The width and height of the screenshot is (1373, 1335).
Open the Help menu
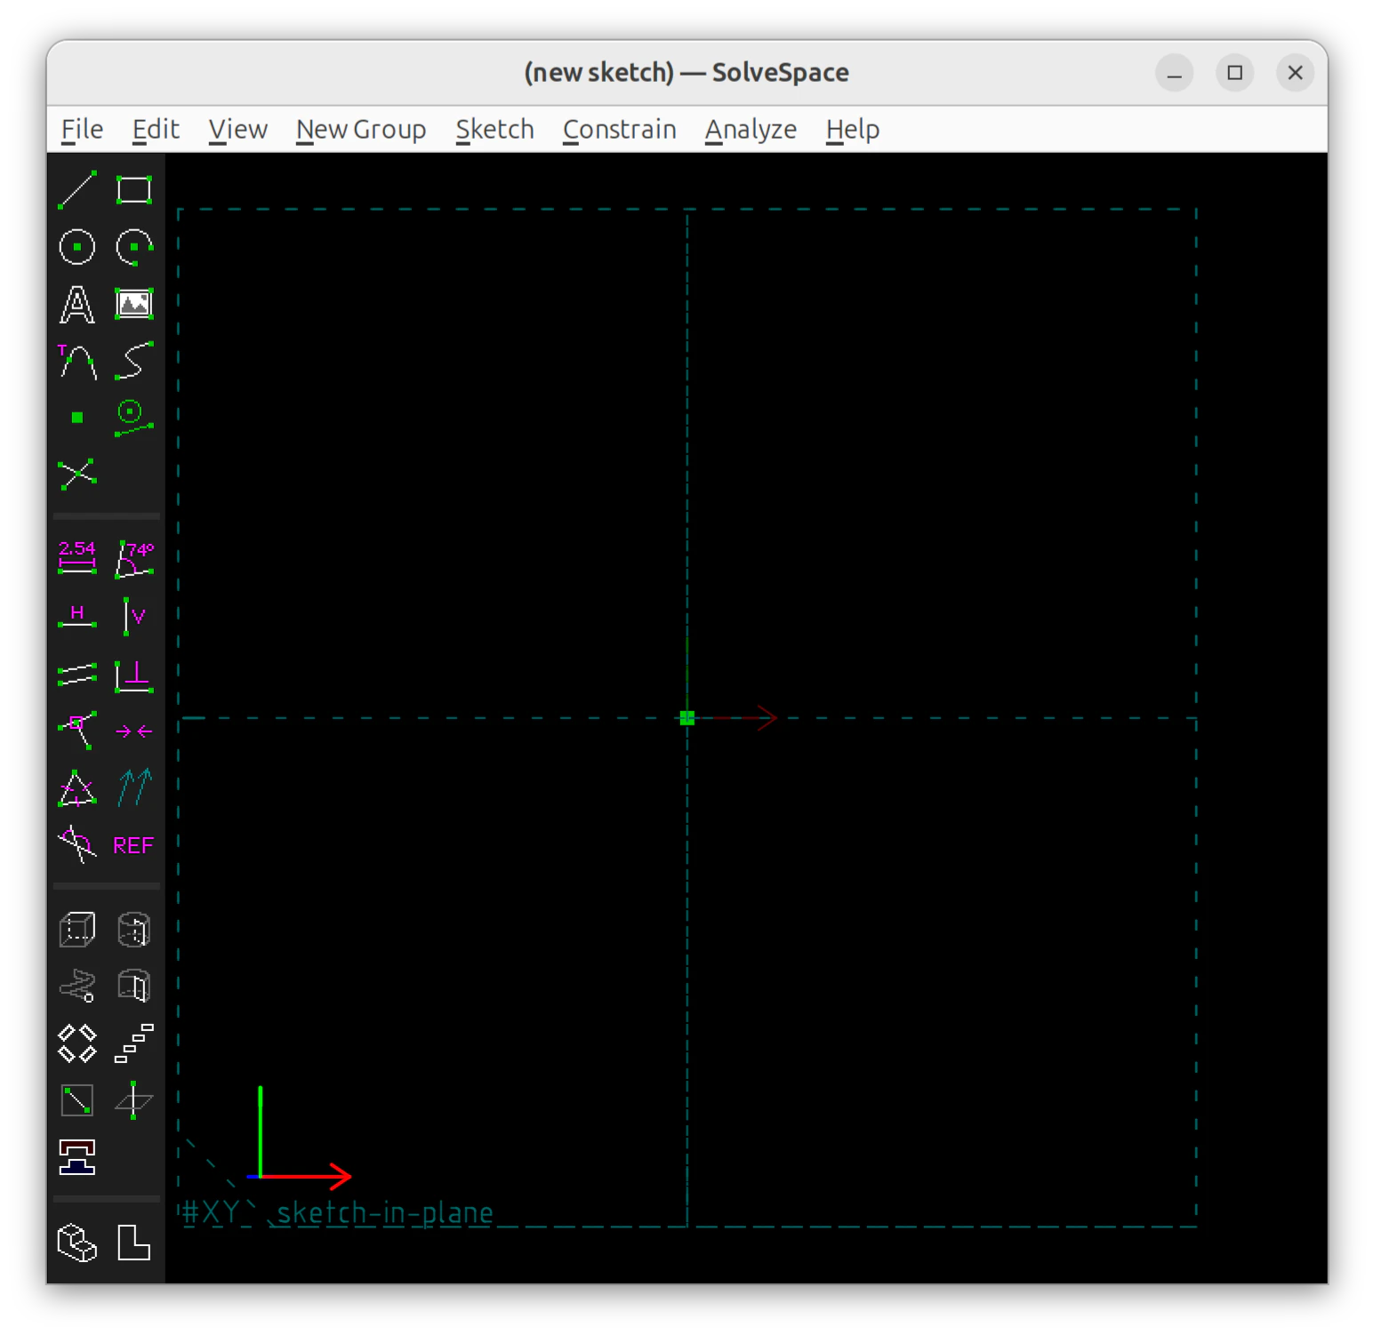(853, 130)
